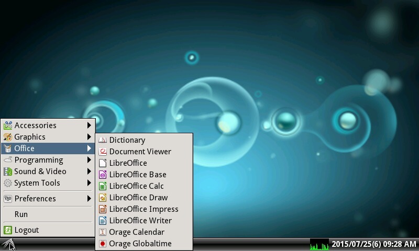This screenshot has width=419, height=251.
Task: Select the highlighted Office menu entry
Action: point(48,149)
